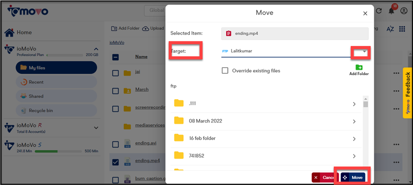The image size is (413, 185).
Task: Click the March shared folder icon
Action: [127, 91]
